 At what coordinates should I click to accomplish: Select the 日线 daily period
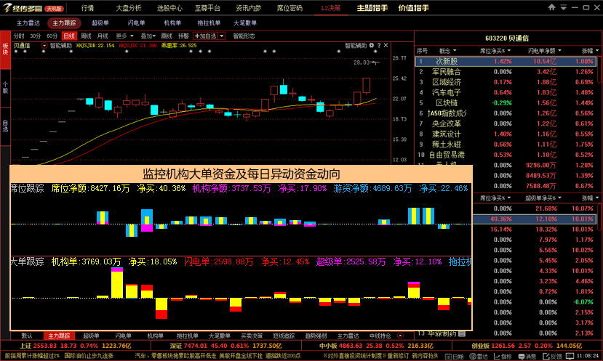coord(69,36)
